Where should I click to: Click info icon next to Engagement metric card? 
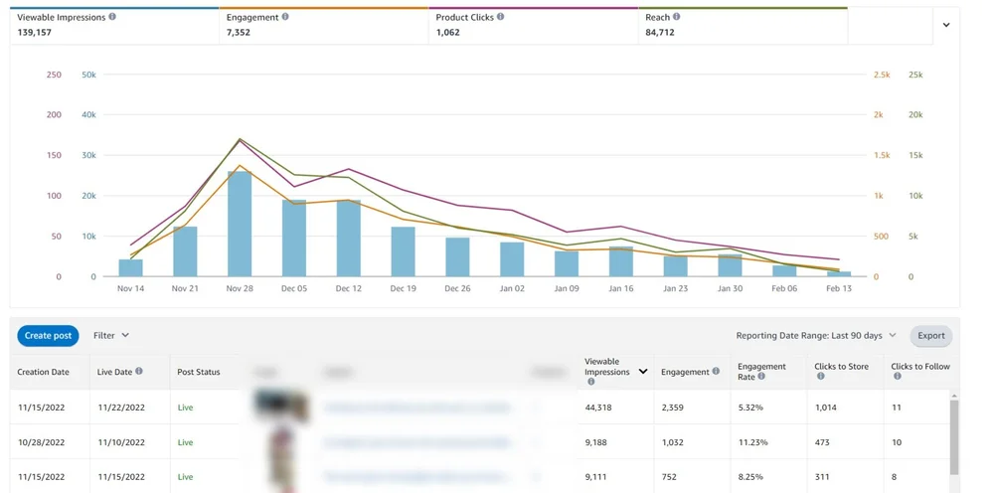(285, 17)
